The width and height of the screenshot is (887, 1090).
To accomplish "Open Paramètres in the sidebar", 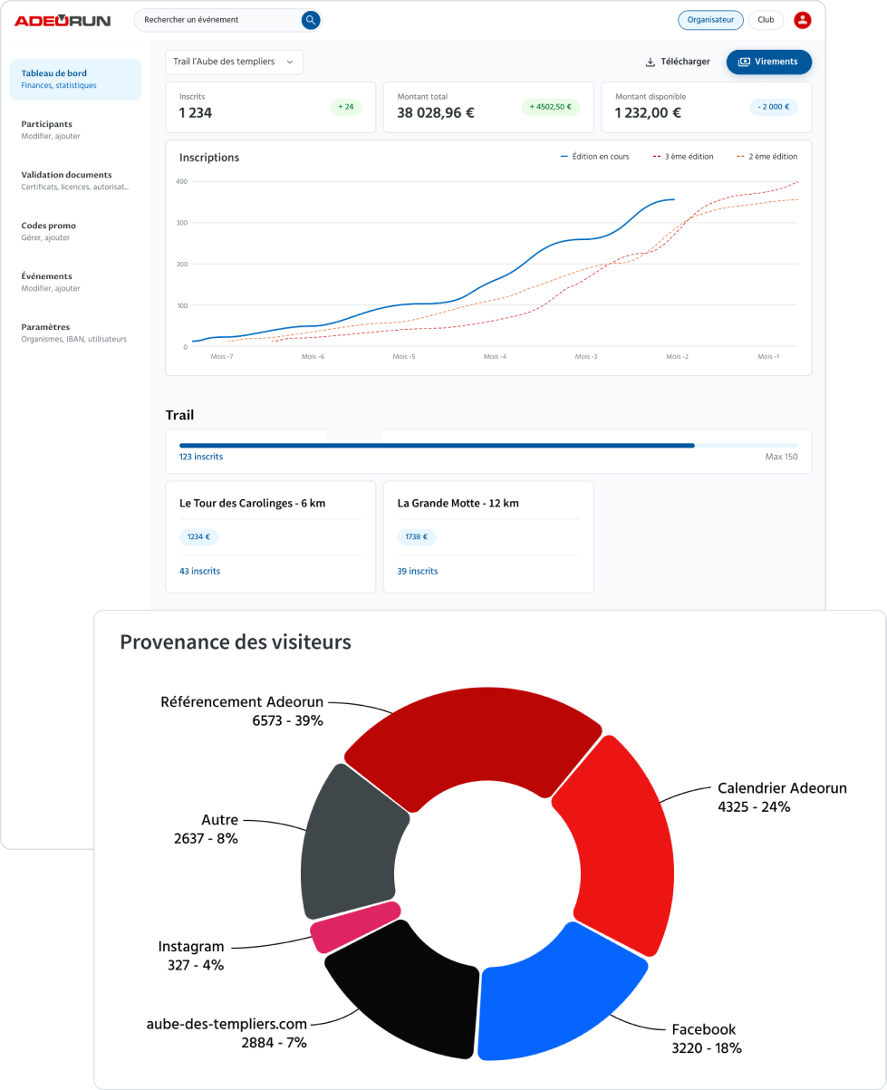I will coord(46,333).
